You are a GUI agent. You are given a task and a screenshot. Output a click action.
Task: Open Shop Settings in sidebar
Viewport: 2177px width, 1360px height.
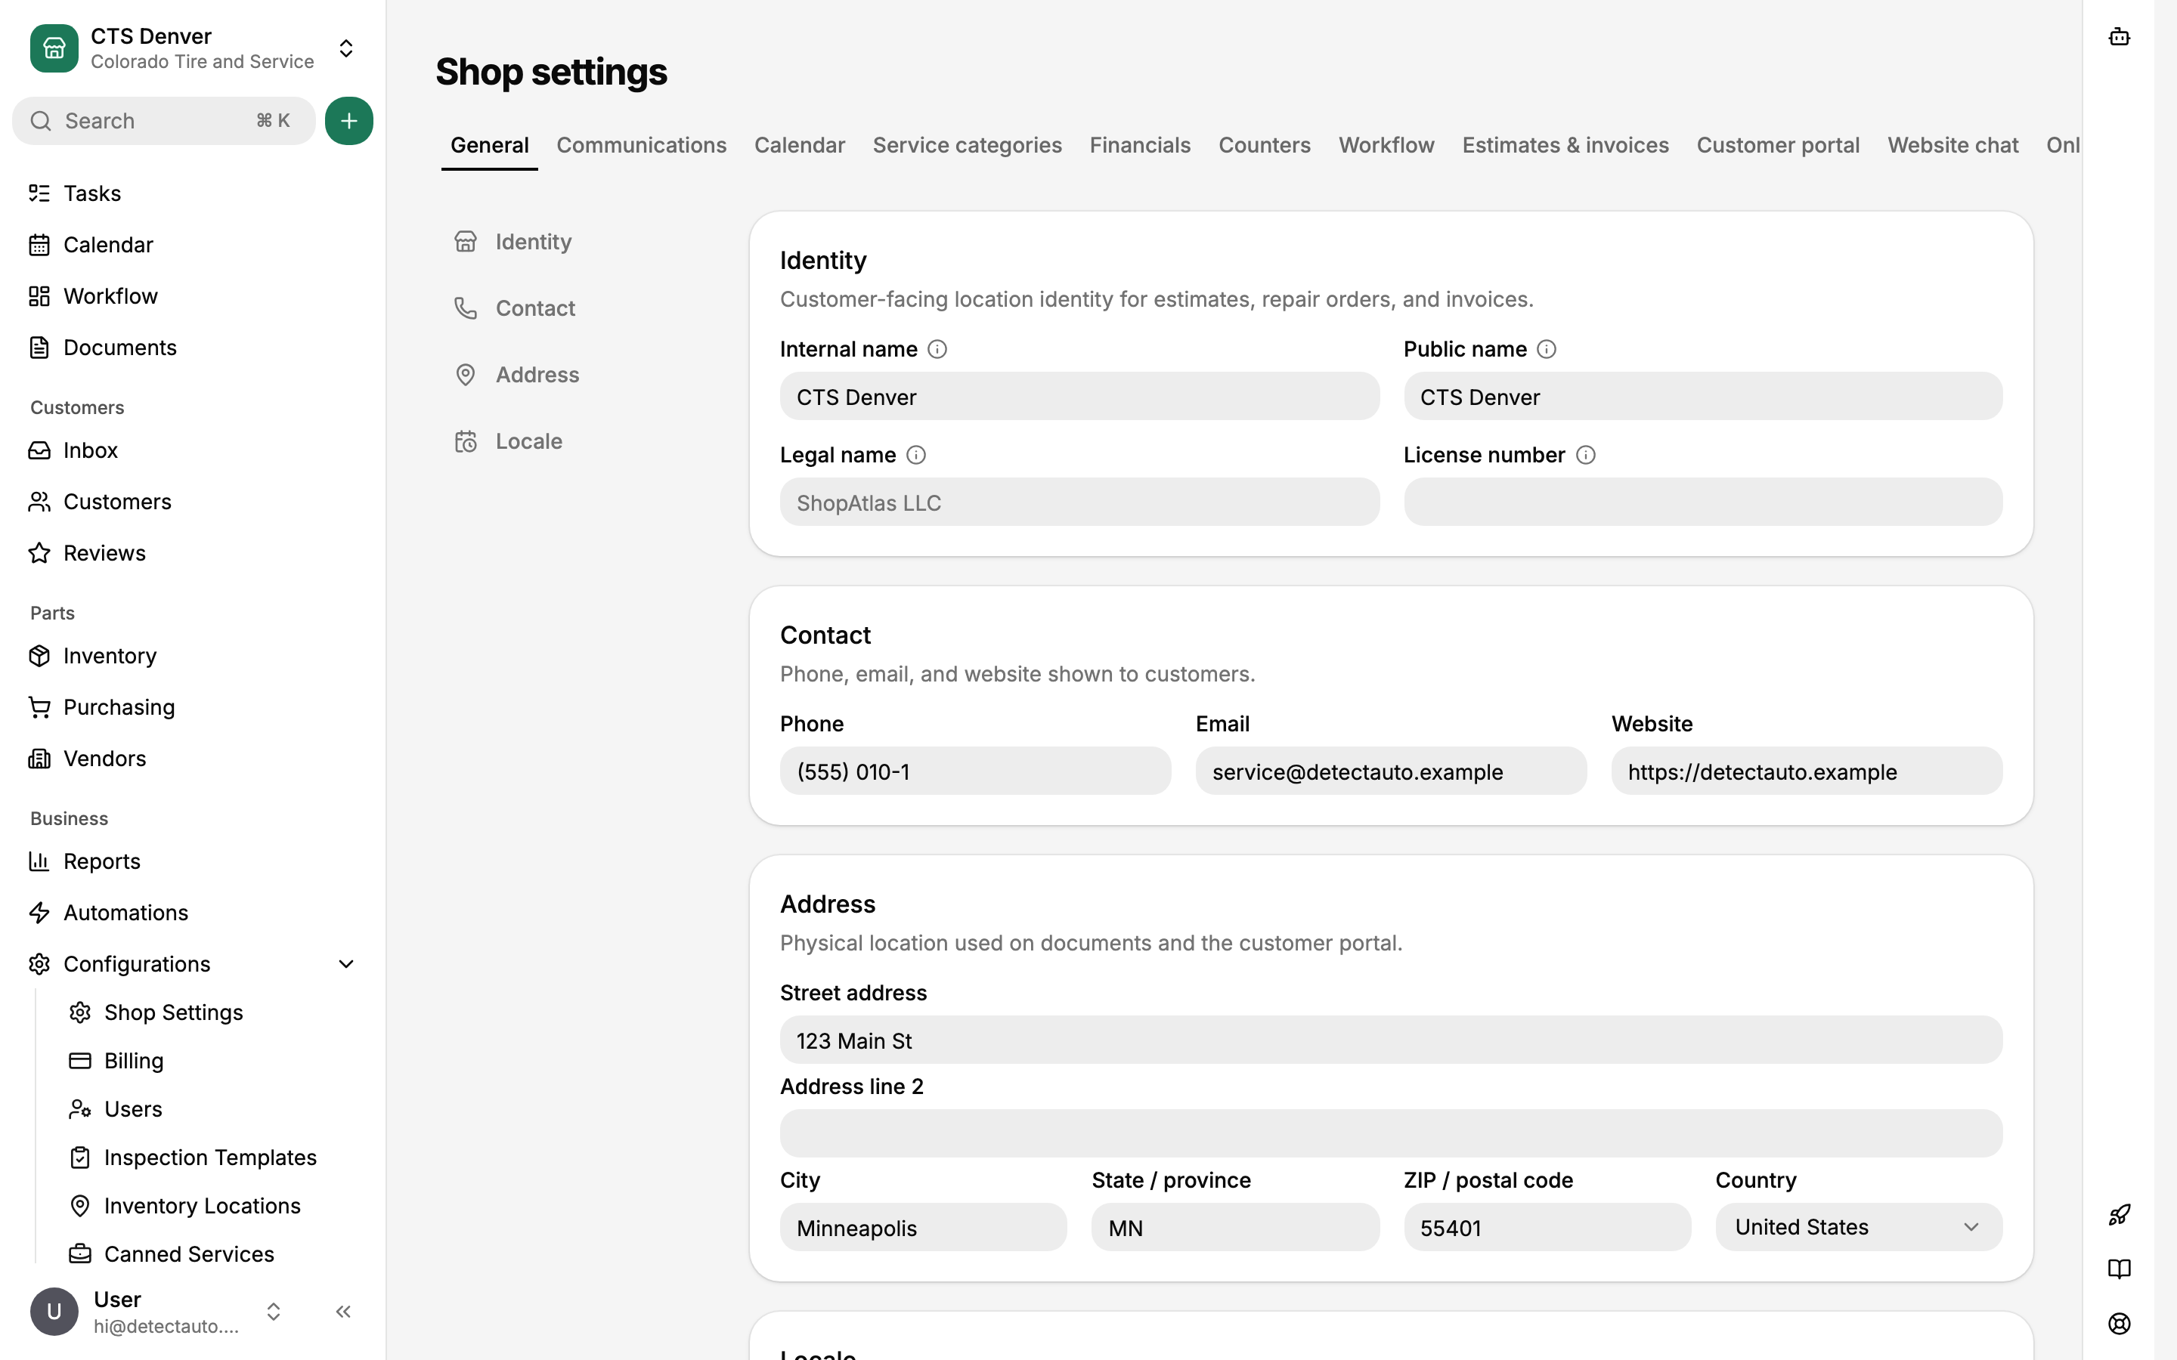(x=172, y=1012)
